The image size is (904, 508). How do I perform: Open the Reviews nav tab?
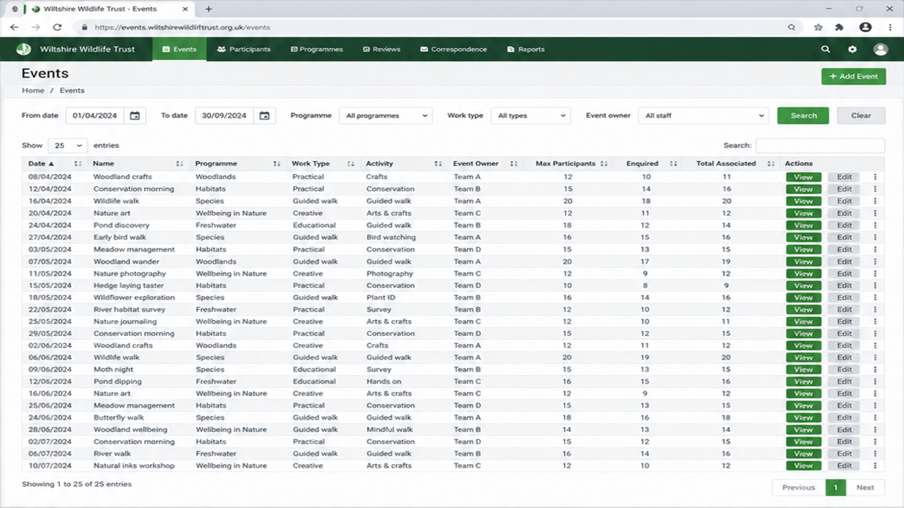click(381, 49)
